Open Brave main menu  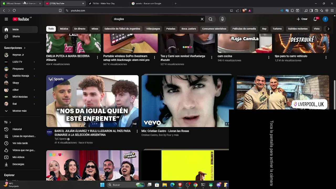[332, 10]
